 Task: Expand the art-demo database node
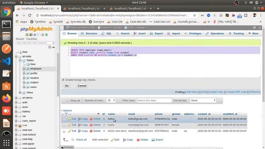[16, 98]
